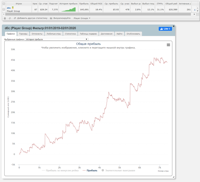Click the Player Group label under d0c

13,11
